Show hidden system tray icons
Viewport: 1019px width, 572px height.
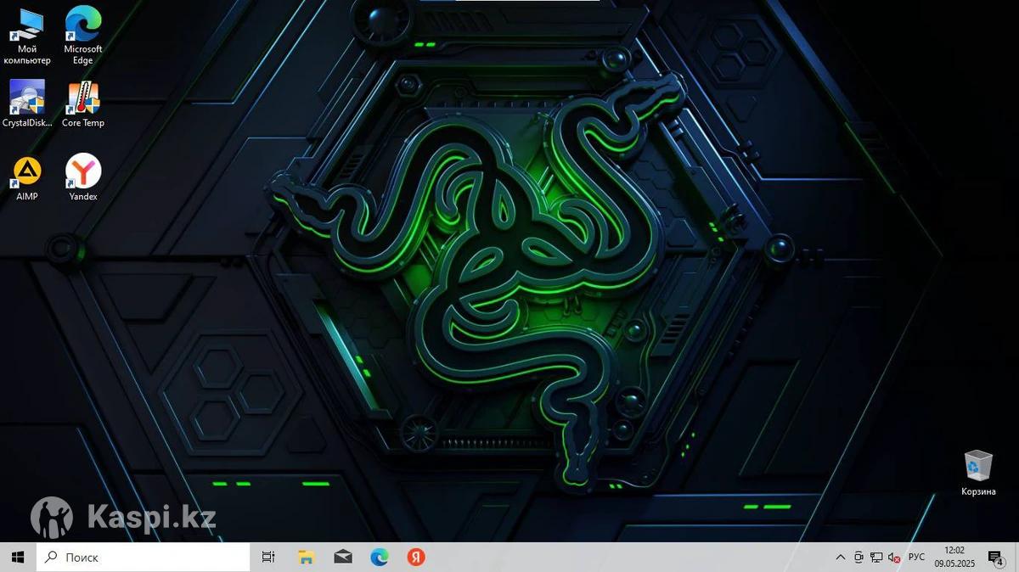(x=841, y=558)
